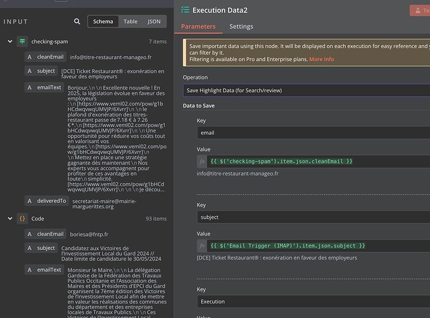Open the More Info link
Viewport: 430px width, 318px height.
pyautogui.click(x=322, y=59)
